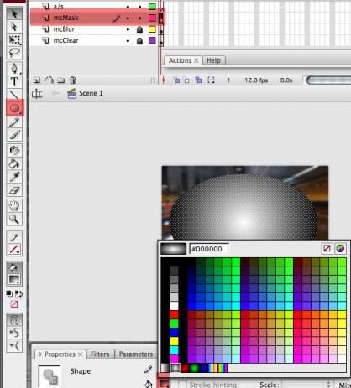This screenshot has height=388, width=351.
Task: Toggle Onion Skin
Action: (176, 80)
